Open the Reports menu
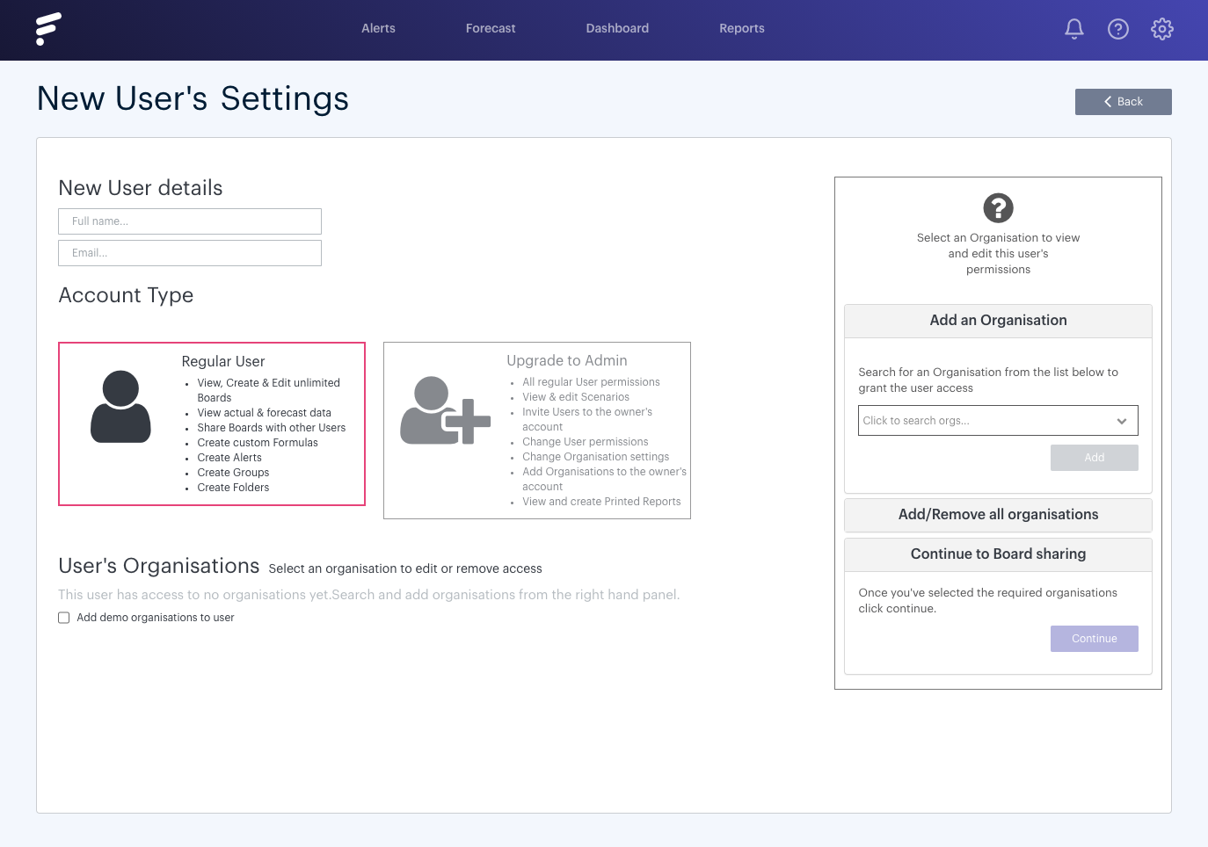This screenshot has width=1208, height=847. coord(741,28)
